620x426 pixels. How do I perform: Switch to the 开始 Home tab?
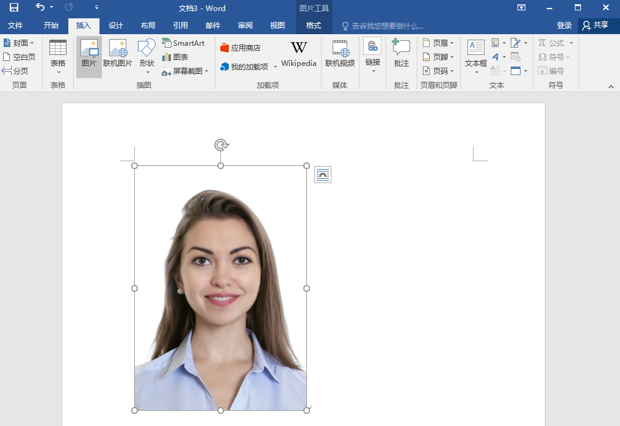click(51, 26)
